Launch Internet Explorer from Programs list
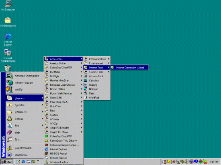Viewport: 221px width, 165px height. point(63,149)
